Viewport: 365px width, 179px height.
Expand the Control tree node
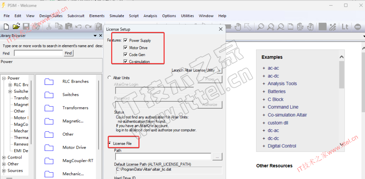tap(4, 157)
